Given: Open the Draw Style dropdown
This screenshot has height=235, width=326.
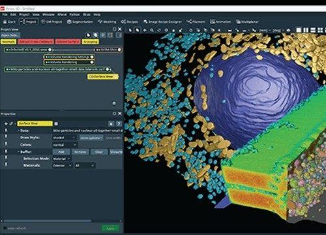Looking at the screenshot, I should click(x=65, y=138).
